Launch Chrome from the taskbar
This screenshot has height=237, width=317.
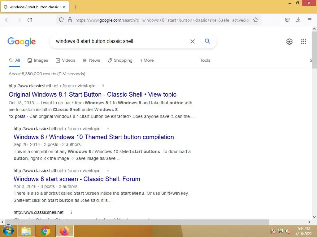point(46,231)
